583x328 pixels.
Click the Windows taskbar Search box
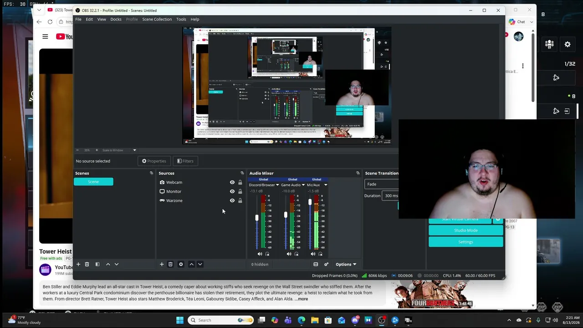(x=221, y=320)
